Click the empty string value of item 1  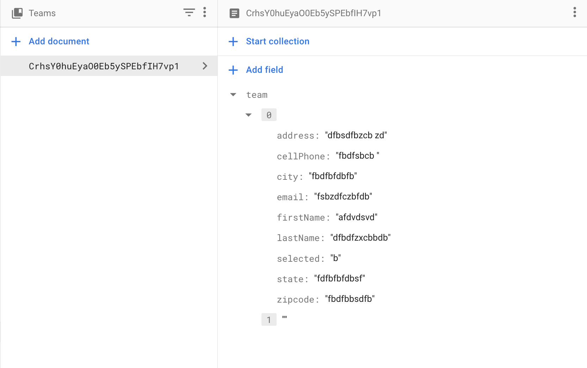coord(285,318)
